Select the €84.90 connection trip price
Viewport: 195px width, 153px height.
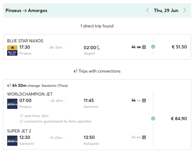(x=179, y=119)
